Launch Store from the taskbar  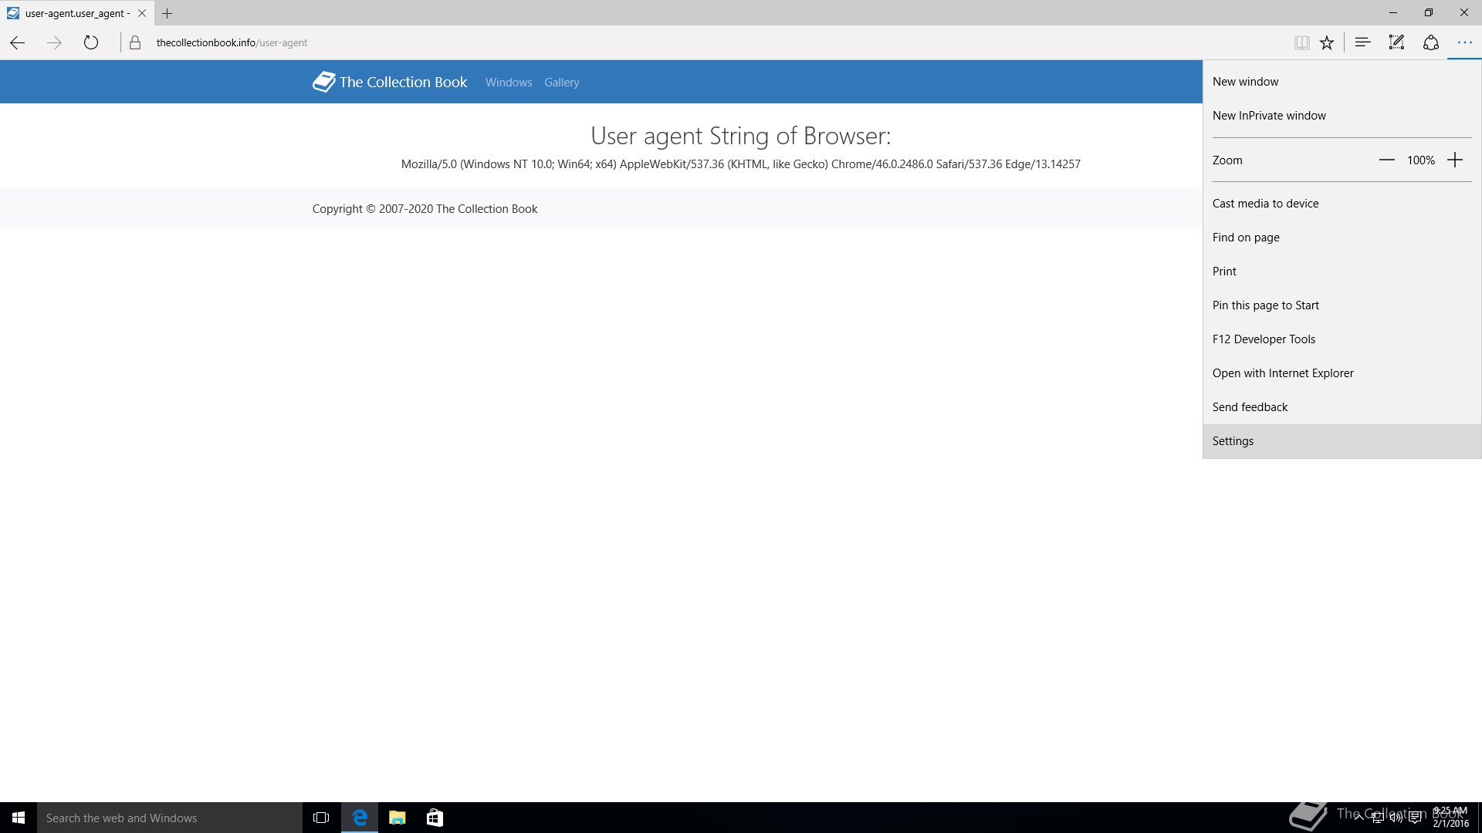435,818
